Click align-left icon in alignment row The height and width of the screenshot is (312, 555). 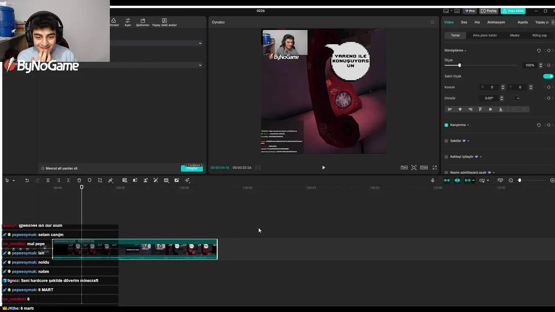450,109
